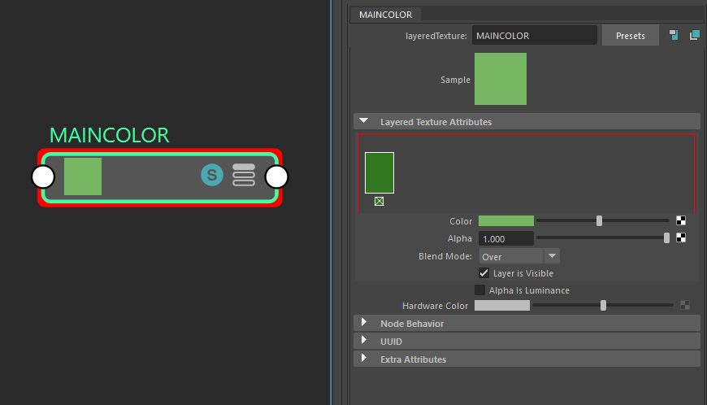Image resolution: width=707 pixels, height=405 pixels.
Task: Click the Hardware Color map checker button
Action: [x=685, y=305]
